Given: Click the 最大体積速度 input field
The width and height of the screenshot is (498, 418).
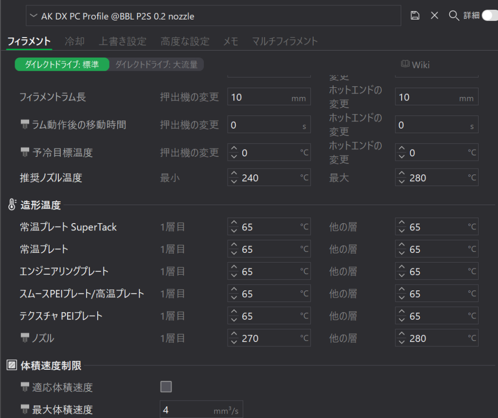Looking at the screenshot, I should 187,410.
